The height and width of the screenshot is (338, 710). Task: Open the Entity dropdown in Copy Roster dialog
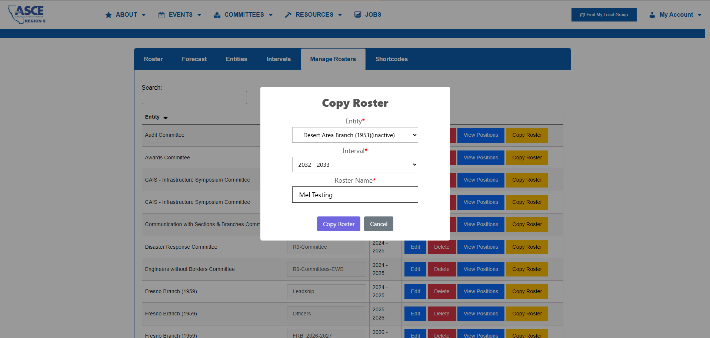pos(355,135)
